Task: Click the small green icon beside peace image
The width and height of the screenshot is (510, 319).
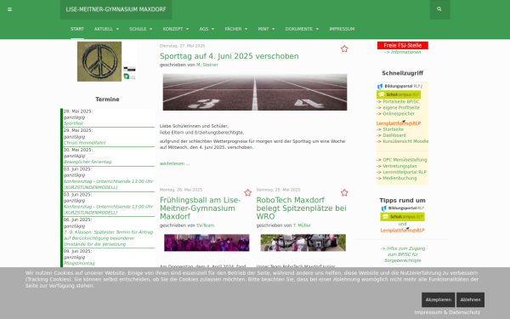Action: pyautogui.click(x=127, y=77)
